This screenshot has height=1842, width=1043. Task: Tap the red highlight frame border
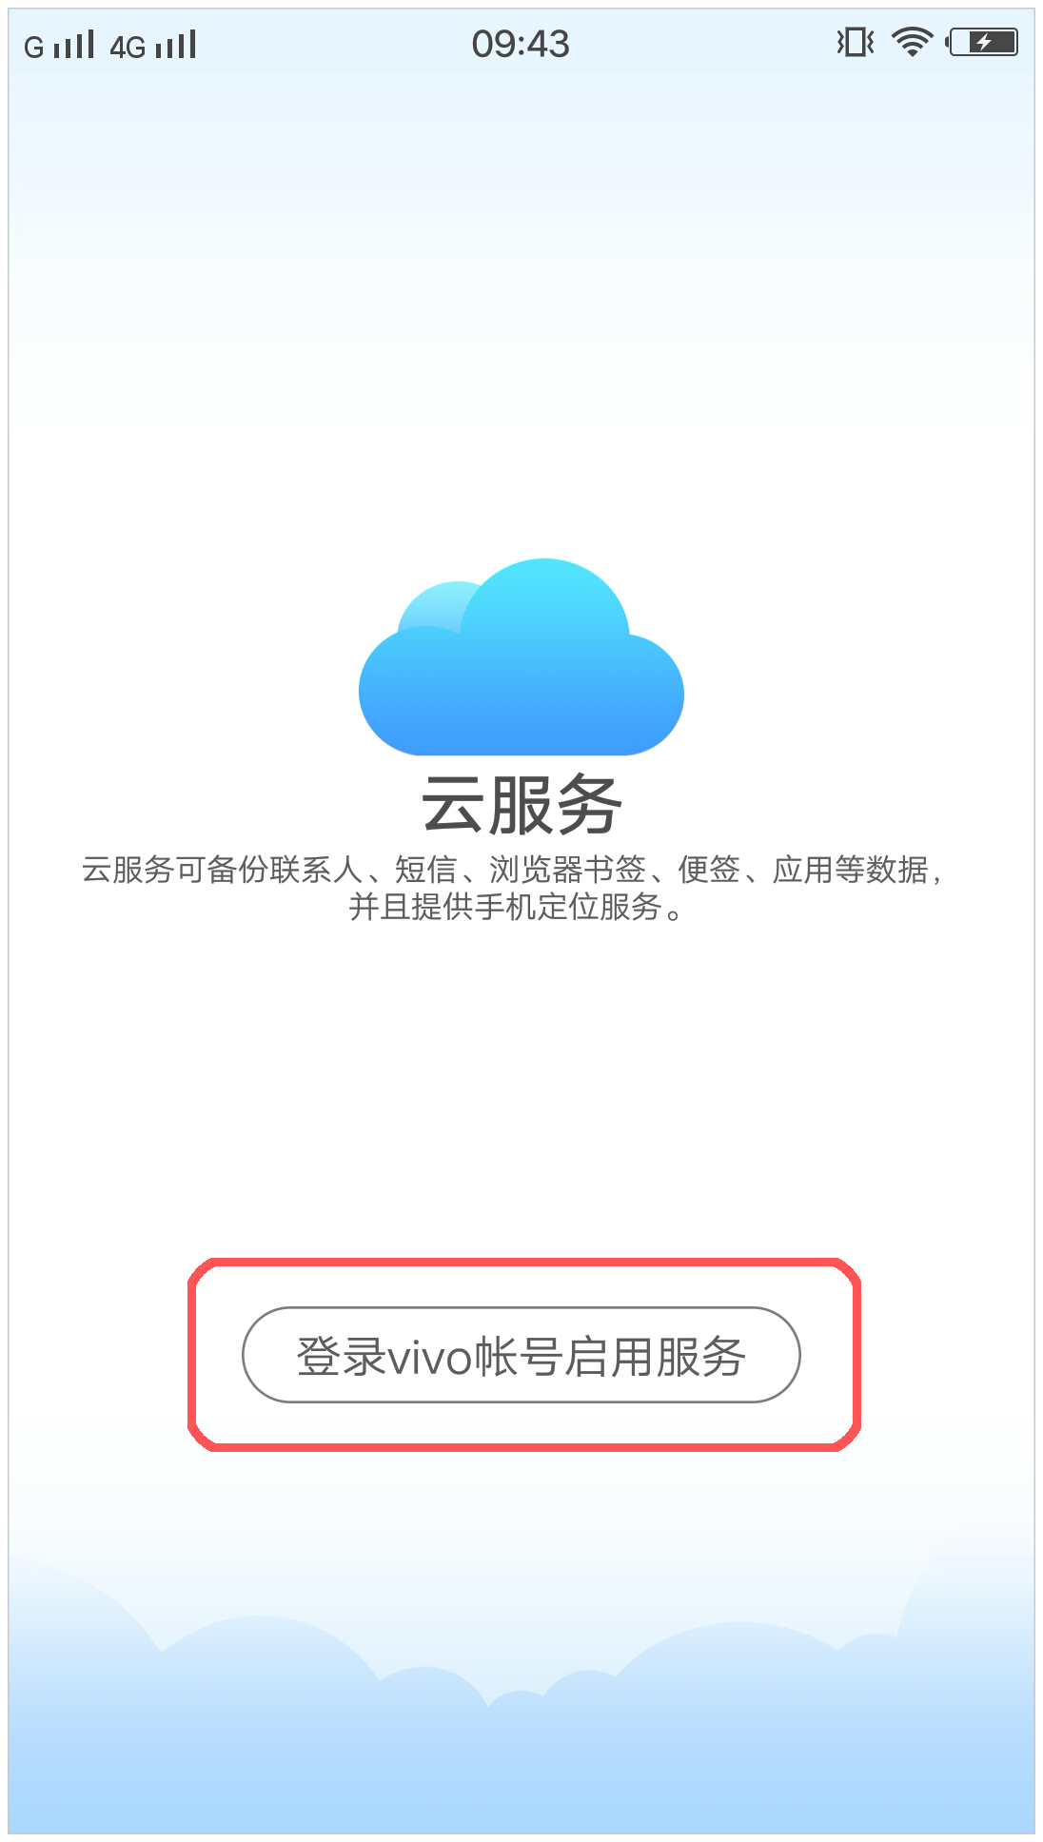523,1263
